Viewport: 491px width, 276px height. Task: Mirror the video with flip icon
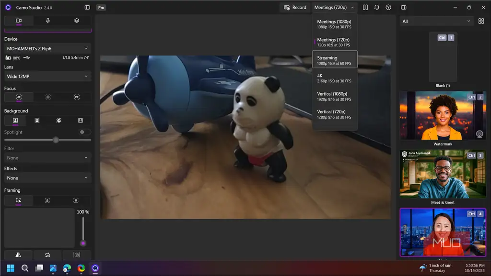tap(18, 255)
